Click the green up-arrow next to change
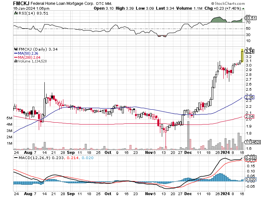261x197 pixels. point(243,9)
